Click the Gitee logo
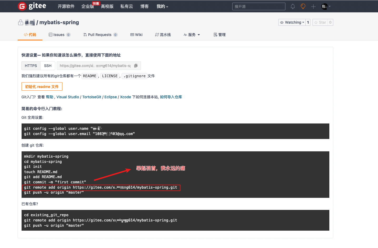This screenshot has width=378, height=248. tap(32, 6)
